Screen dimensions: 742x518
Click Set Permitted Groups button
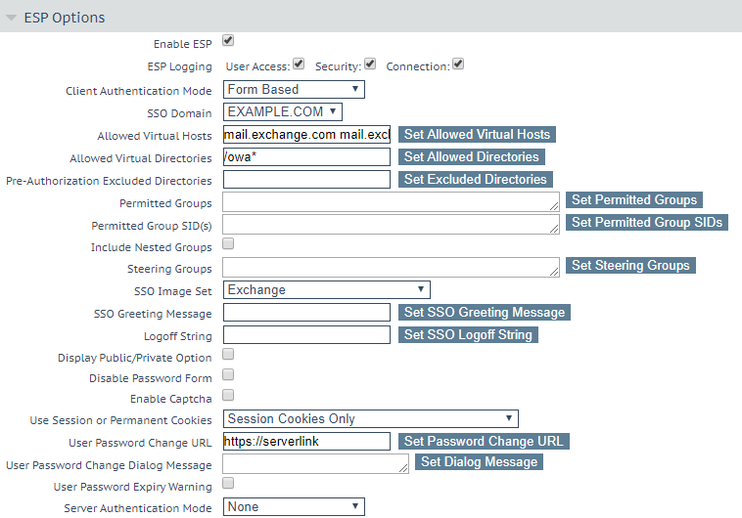click(x=634, y=200)
